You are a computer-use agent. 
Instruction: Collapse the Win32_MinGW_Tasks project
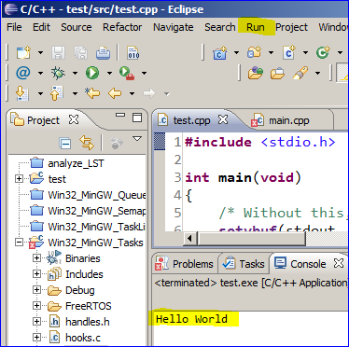(19, 243)
